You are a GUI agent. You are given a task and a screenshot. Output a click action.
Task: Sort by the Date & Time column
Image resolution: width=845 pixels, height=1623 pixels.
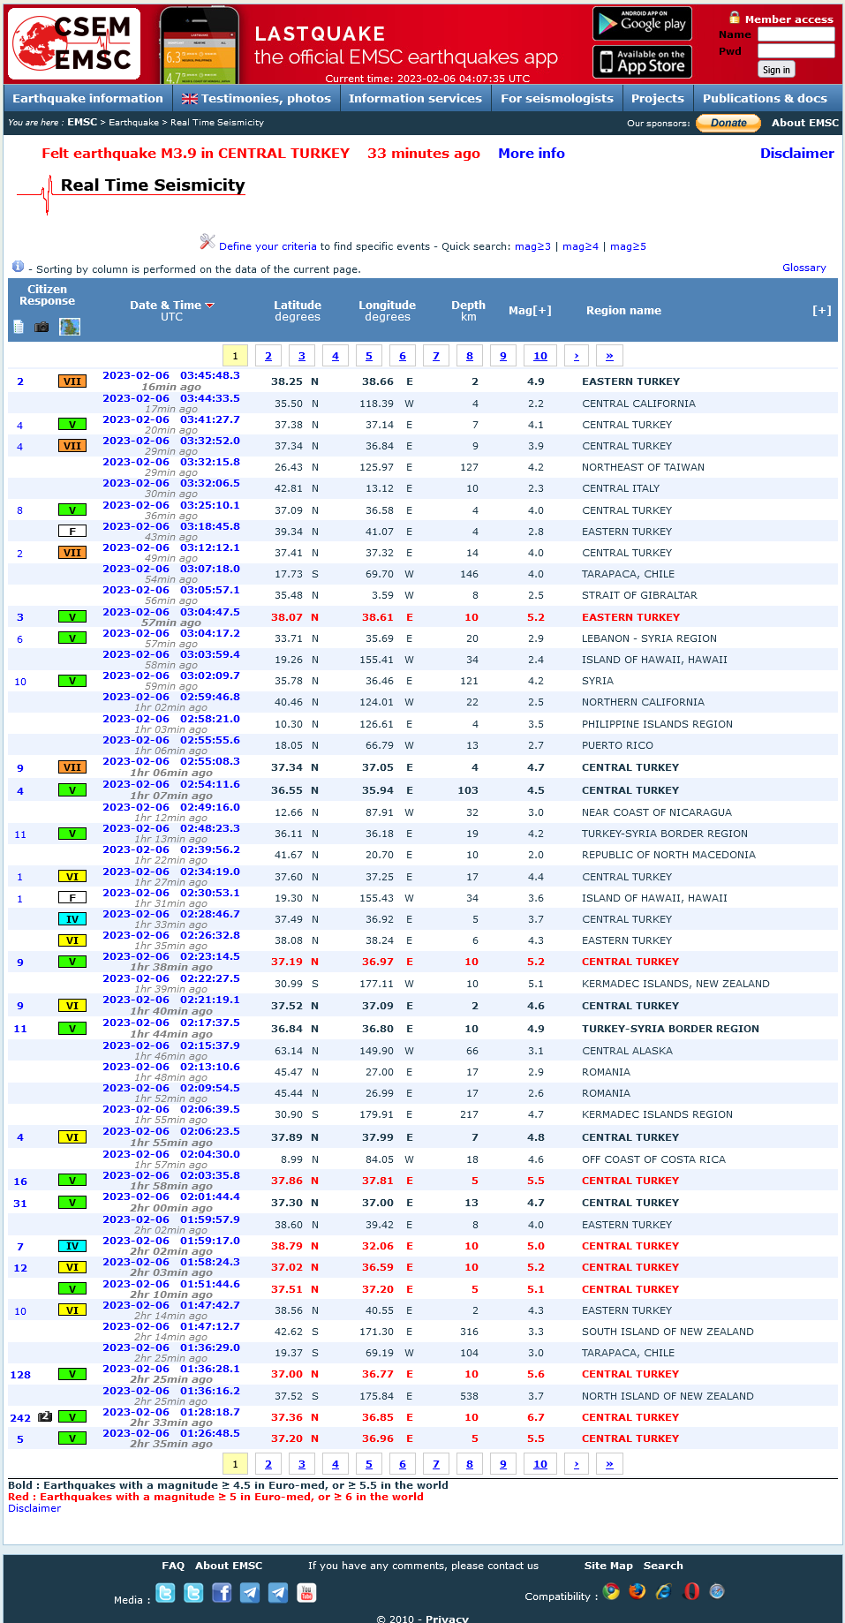(165, 306)
